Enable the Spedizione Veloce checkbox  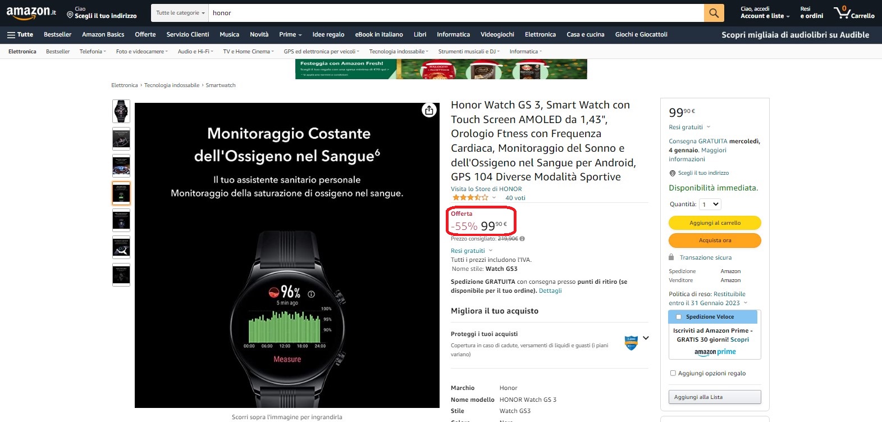coord(678,317)
